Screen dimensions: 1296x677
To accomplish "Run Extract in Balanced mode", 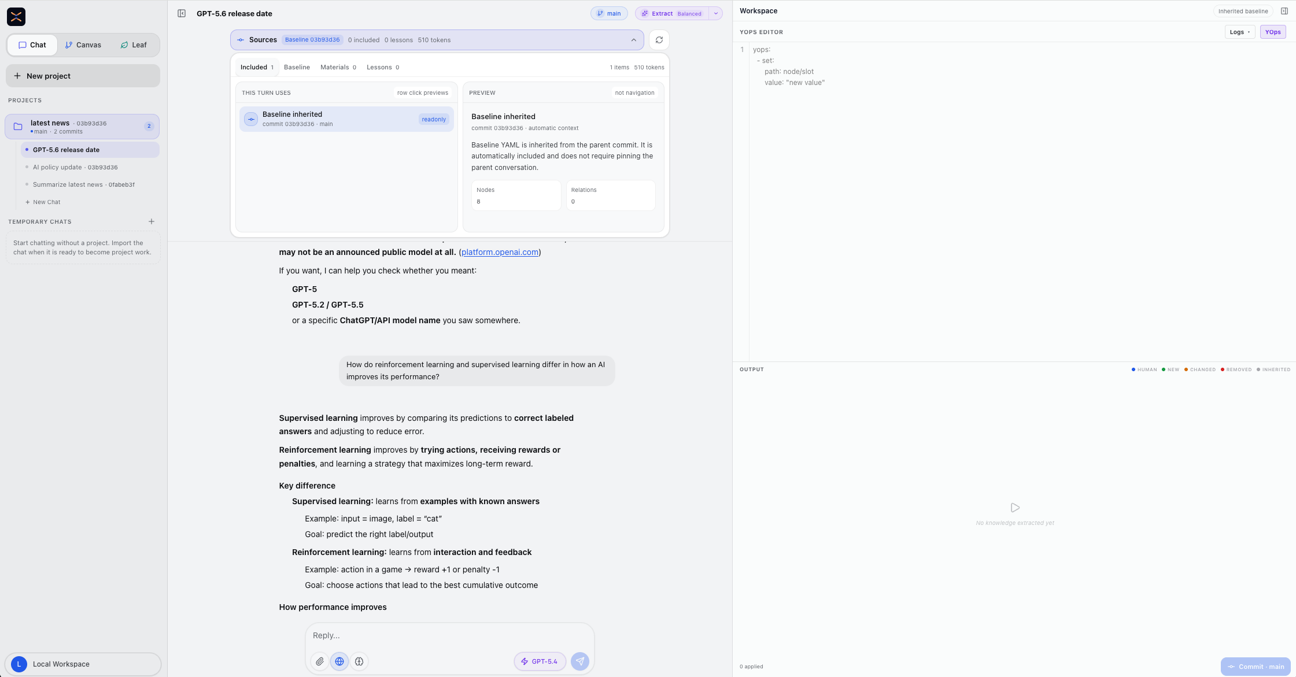I will [671, 13].
